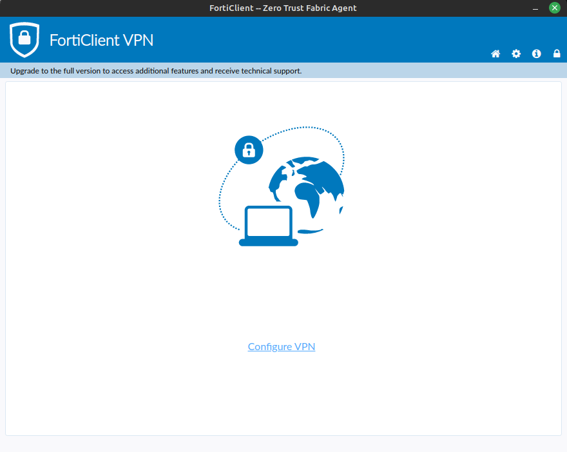Click the FortiClient VPN title text

(x=101, y=40)
